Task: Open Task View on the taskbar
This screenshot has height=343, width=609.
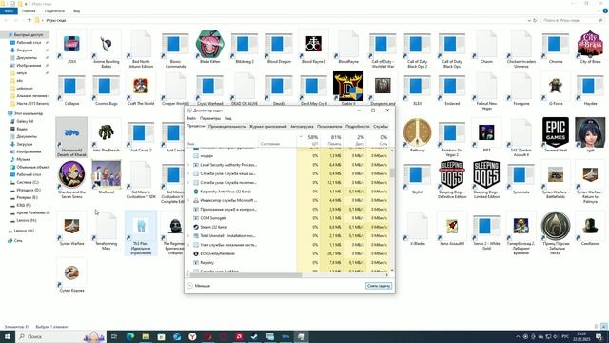Action: coord(114,336)
